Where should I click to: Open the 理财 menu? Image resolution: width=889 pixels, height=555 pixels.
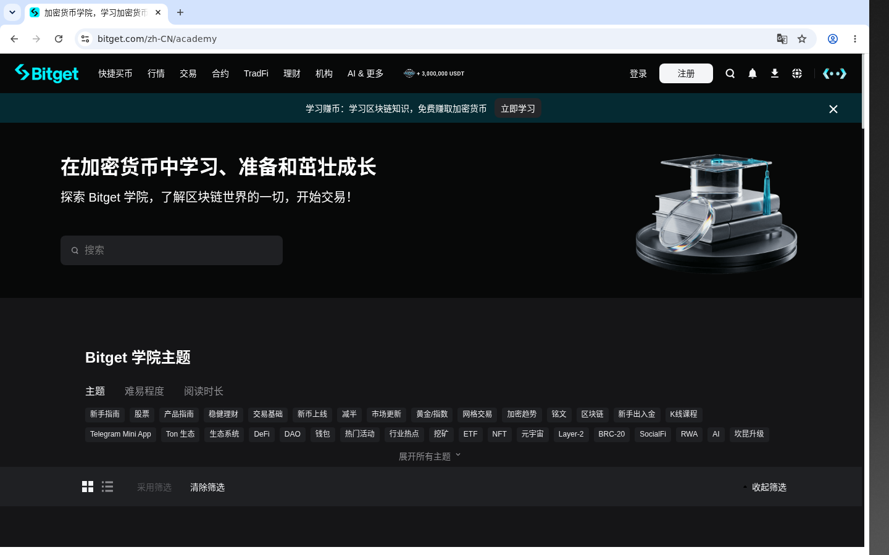click(292, 73)
